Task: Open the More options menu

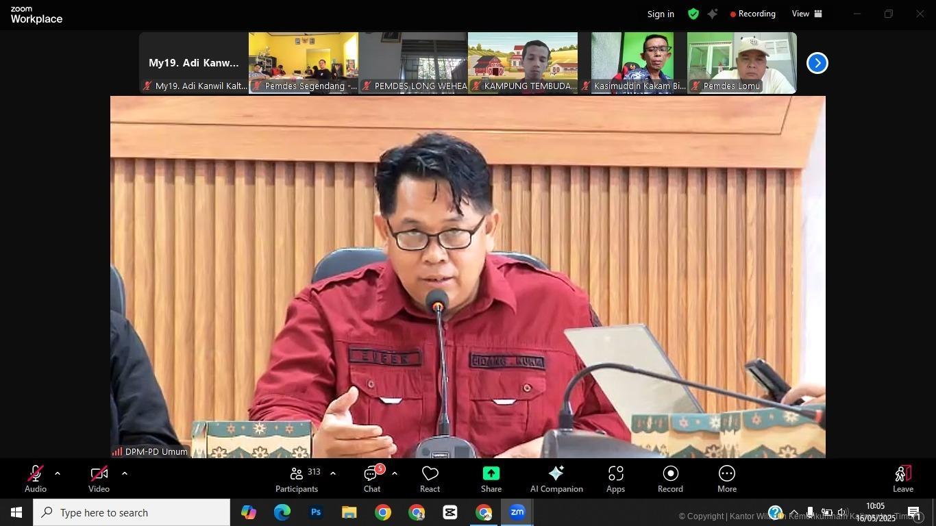Action: (727, 479)
